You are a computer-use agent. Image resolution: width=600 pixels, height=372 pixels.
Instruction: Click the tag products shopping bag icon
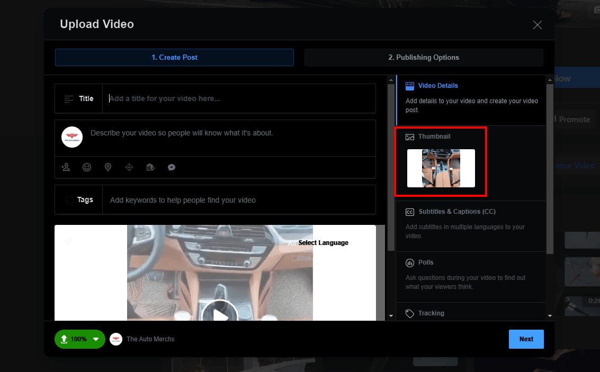tap(150, 167)
